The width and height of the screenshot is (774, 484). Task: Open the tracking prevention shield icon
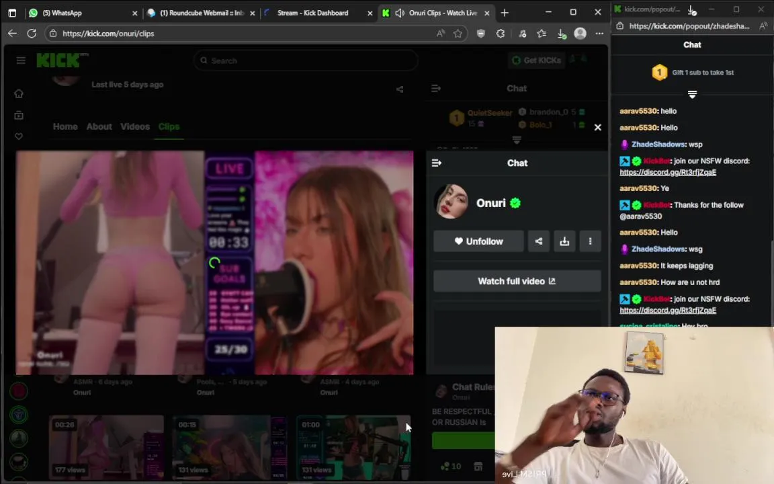pos(481,33)
